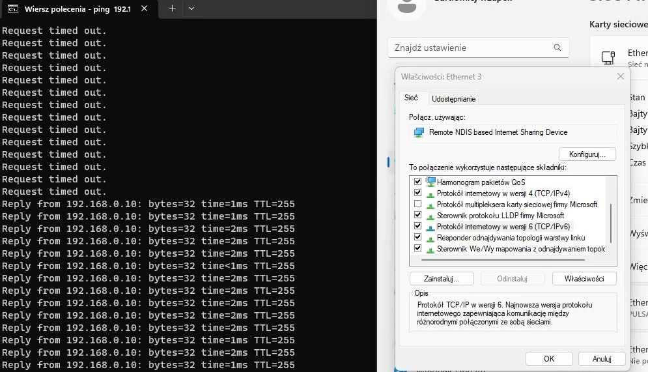Viewport: 648px width, 372px height.
Task: Close the Właściwości: Ethernet 3 dialog
Action: point(620,76)
